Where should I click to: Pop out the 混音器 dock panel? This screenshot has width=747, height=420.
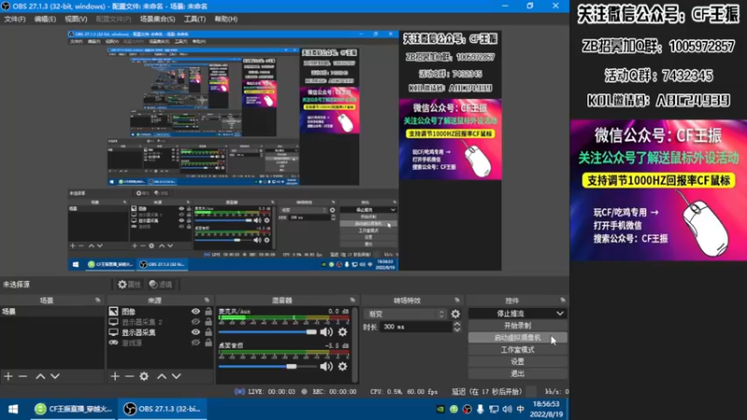353,301
